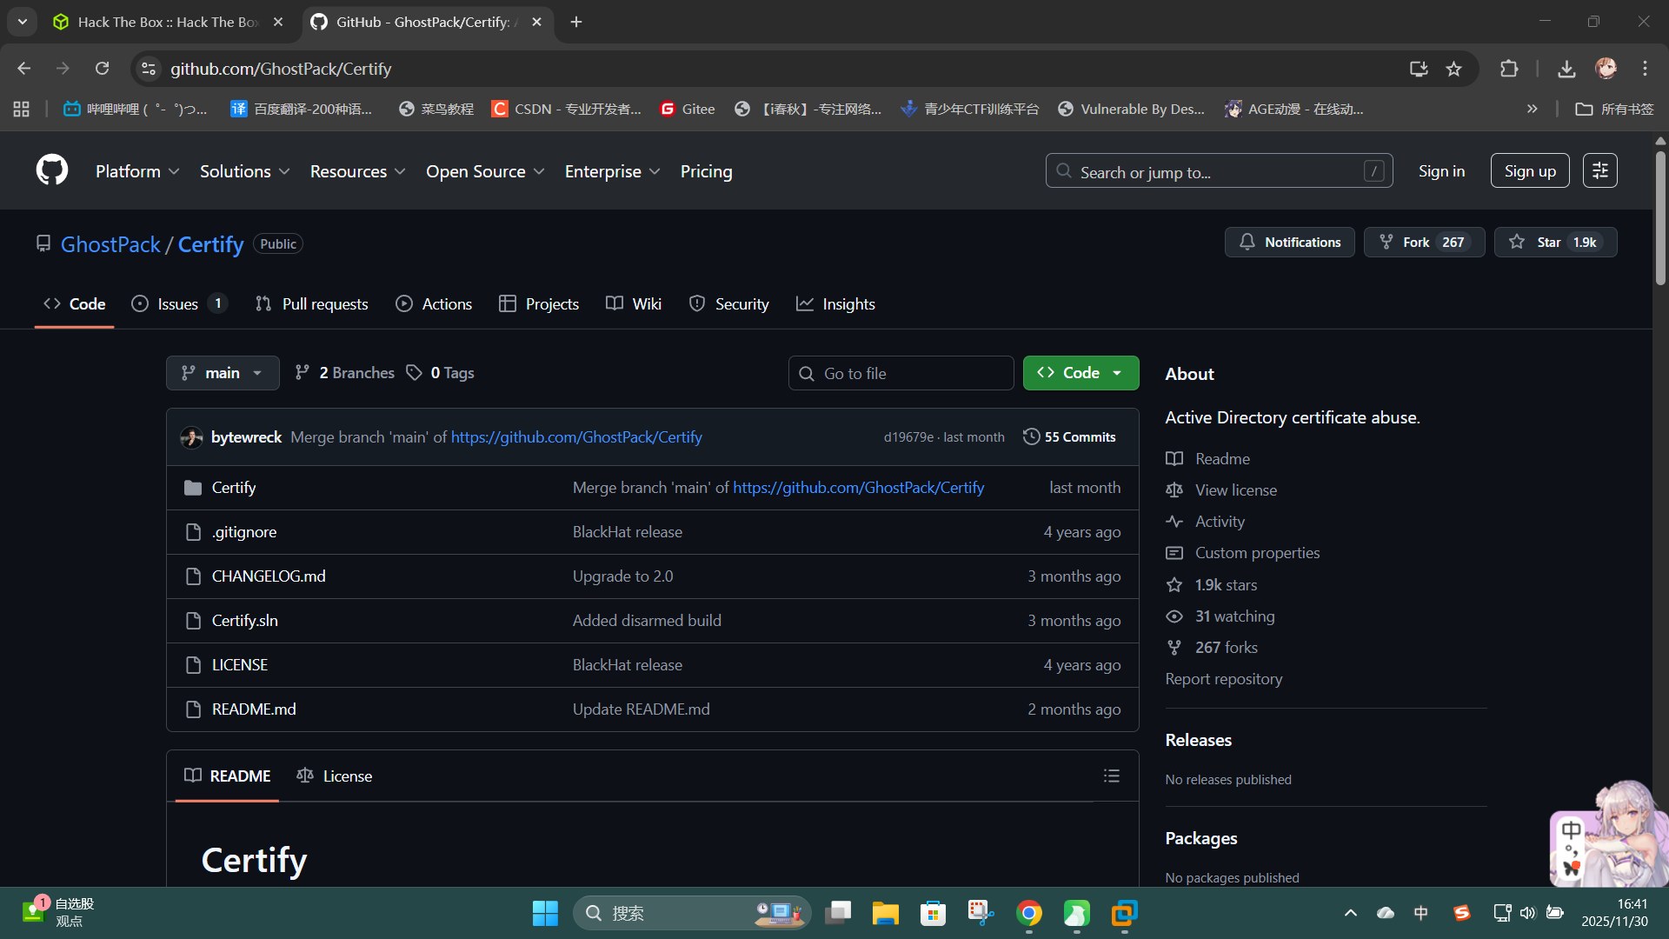1669x939 pixels.
Task: Open the bytewreck avatar thumbnail
Action: (191, 437)
